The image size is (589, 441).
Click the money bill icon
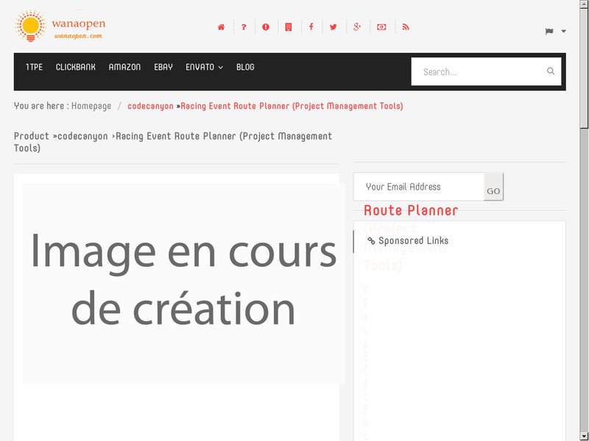[381, 27]
